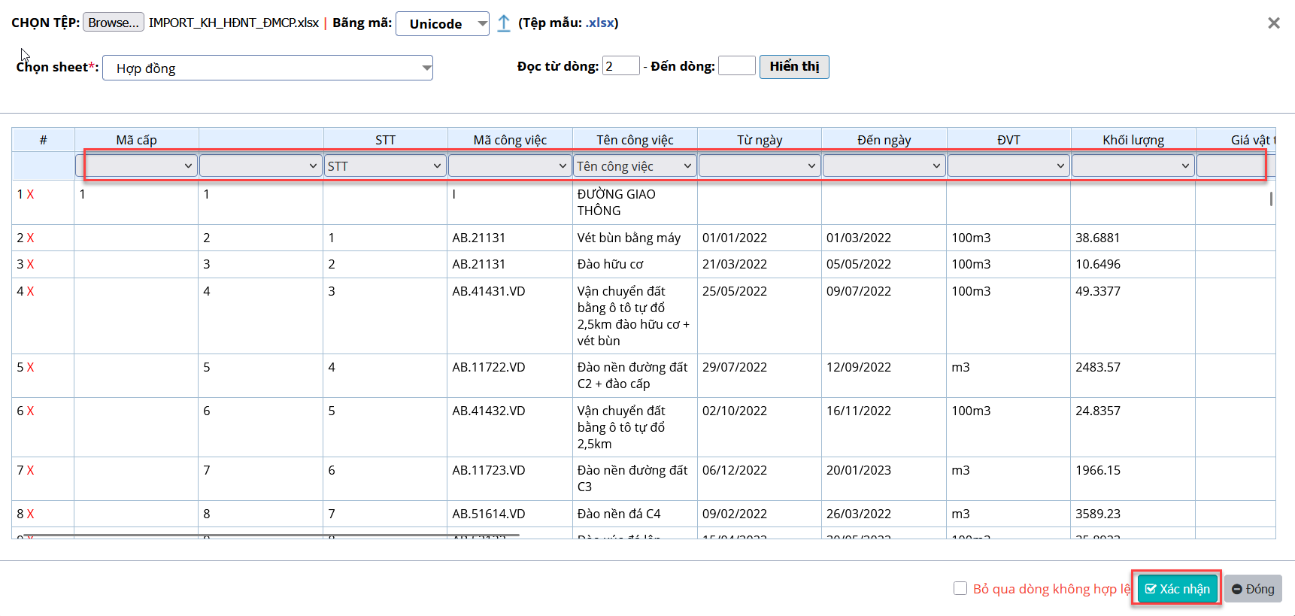Click the table horizontal scrollbar
Image resolution: width=1295 pixels, height=616 pixels.
(x=271, y=536)
